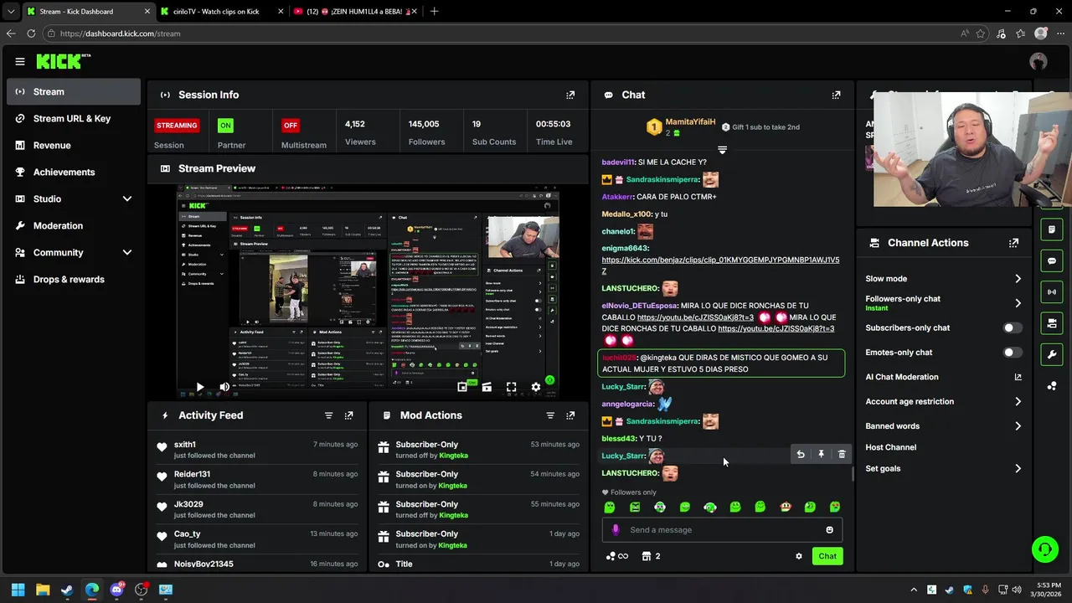This screenshot has width=1072, height=603.
Task: Open Channel Actions camera icon in right rail
Action: [1052, 323]
